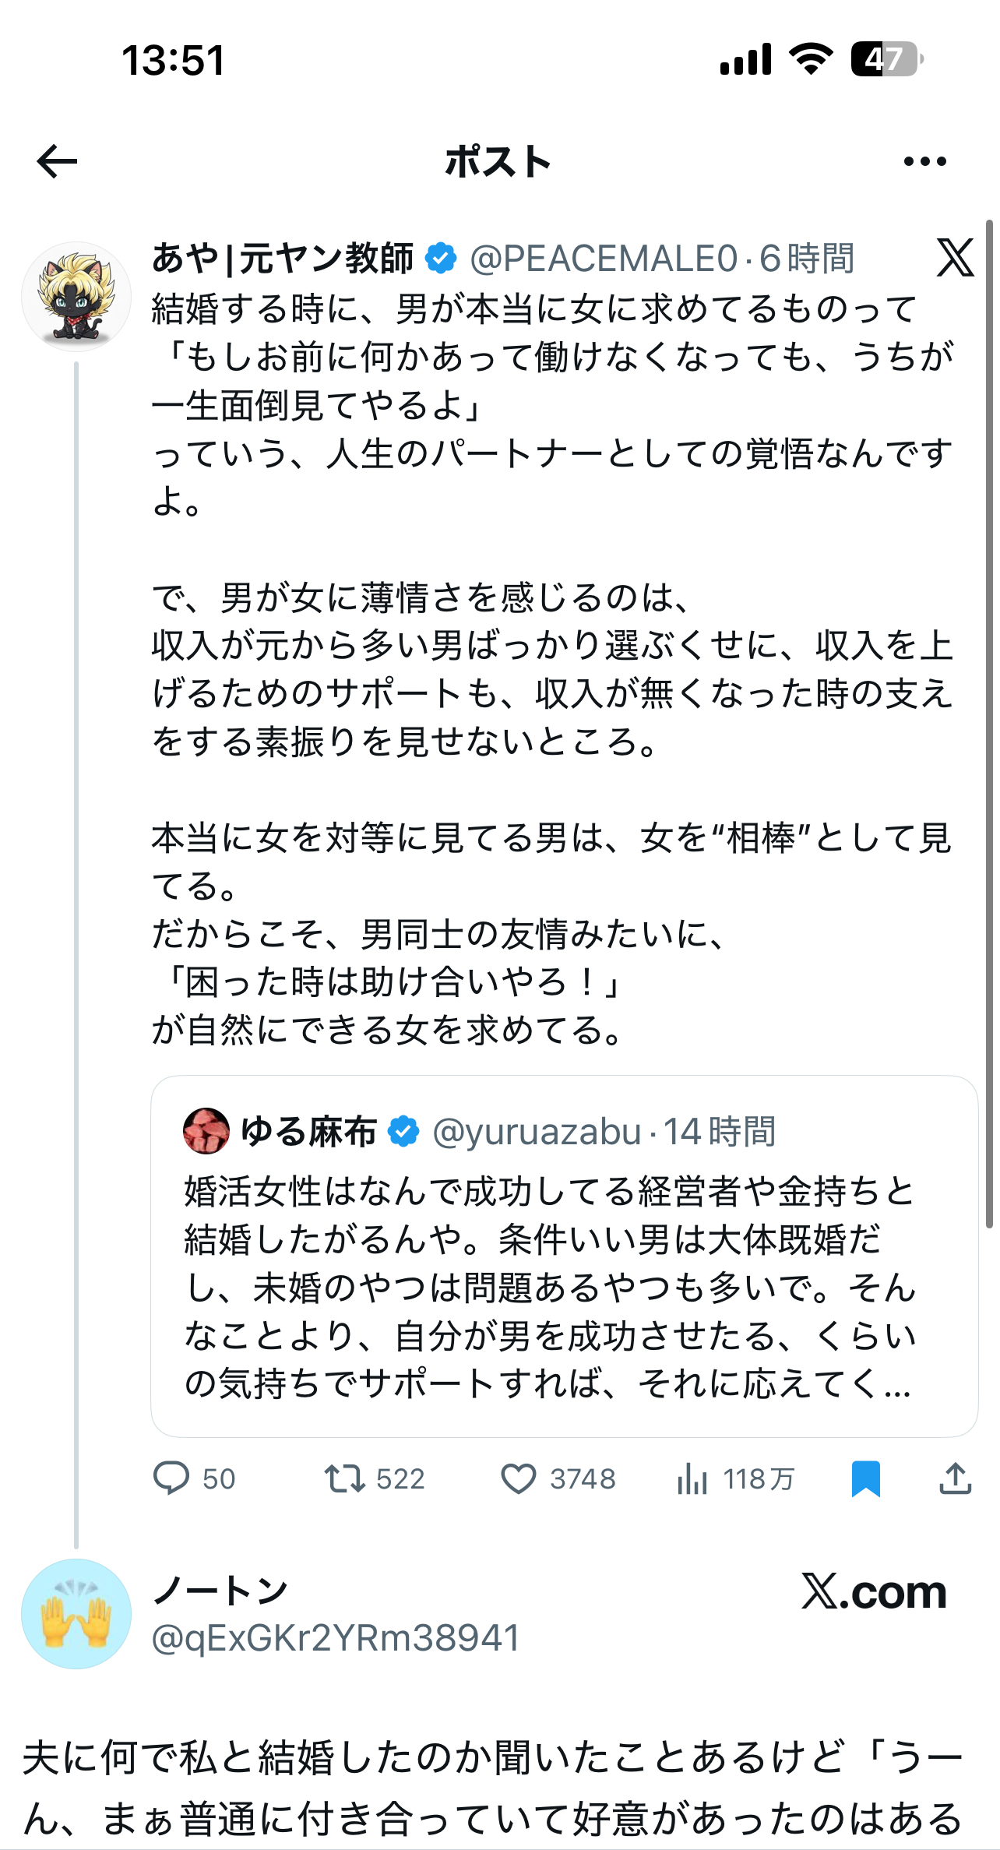Open the three-dot more options menu
1000x1850 pixels.
(x=924, y=161)
